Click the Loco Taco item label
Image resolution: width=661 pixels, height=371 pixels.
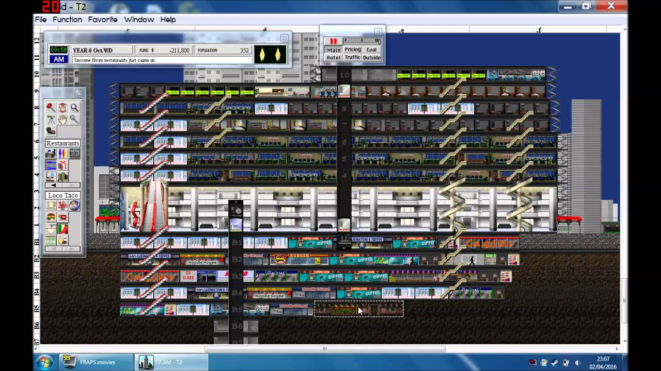click(x=63, y=195)
